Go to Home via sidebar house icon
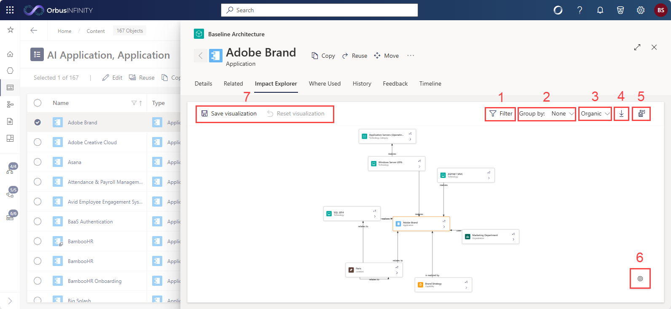 (10, 54)
